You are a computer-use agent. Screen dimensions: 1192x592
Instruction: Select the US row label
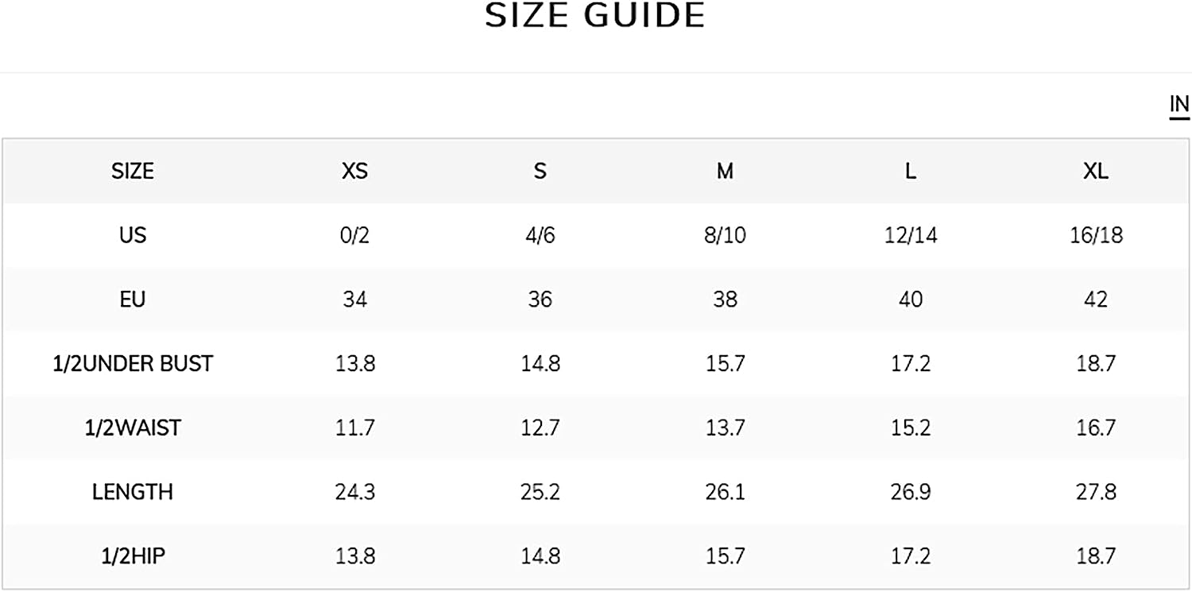click(x=133, y=235)
